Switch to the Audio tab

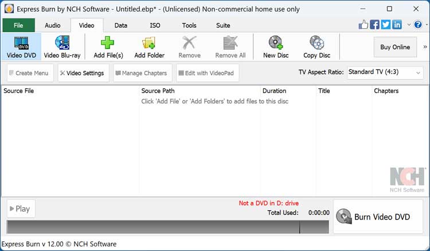point(52,25)
